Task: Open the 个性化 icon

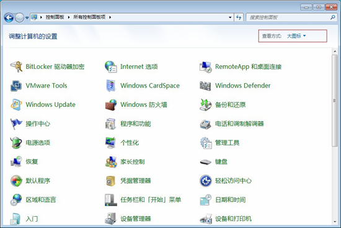Action: click(111, 143)
